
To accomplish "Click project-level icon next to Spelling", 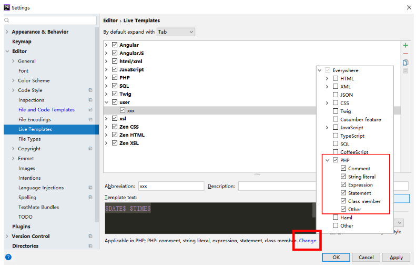I will (90, 198).
